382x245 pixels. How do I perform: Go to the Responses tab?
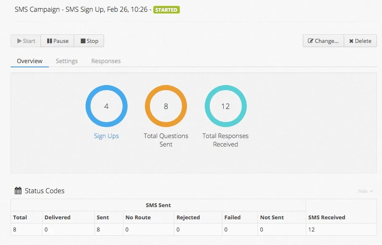106,61
